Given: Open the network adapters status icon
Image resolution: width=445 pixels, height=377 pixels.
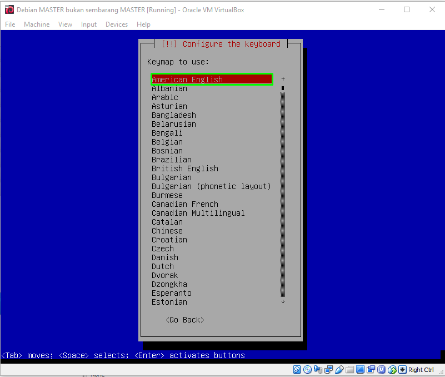Looking at the screenshot, I should point(329,369).
